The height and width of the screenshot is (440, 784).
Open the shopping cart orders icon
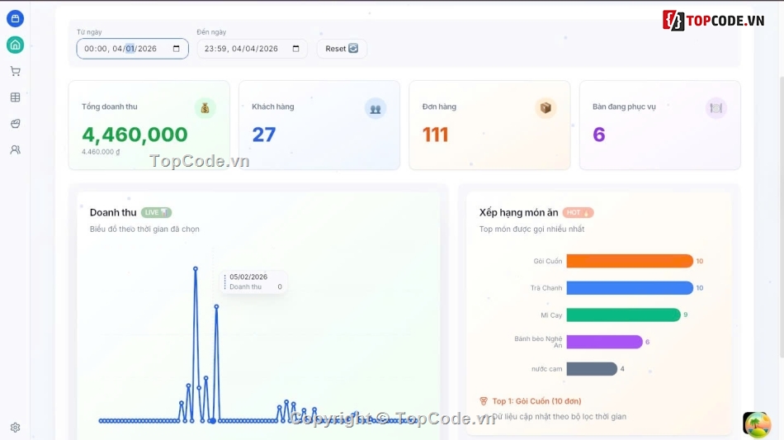(x=15, y=71)
